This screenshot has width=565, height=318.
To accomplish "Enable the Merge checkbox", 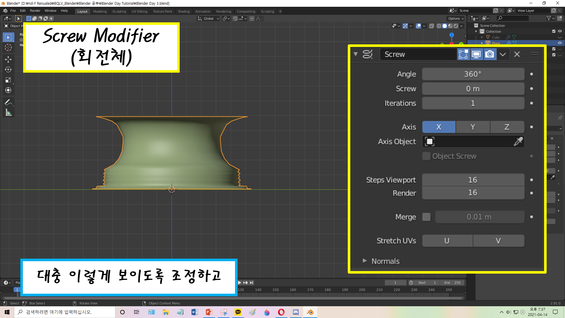I will point(426,217).
